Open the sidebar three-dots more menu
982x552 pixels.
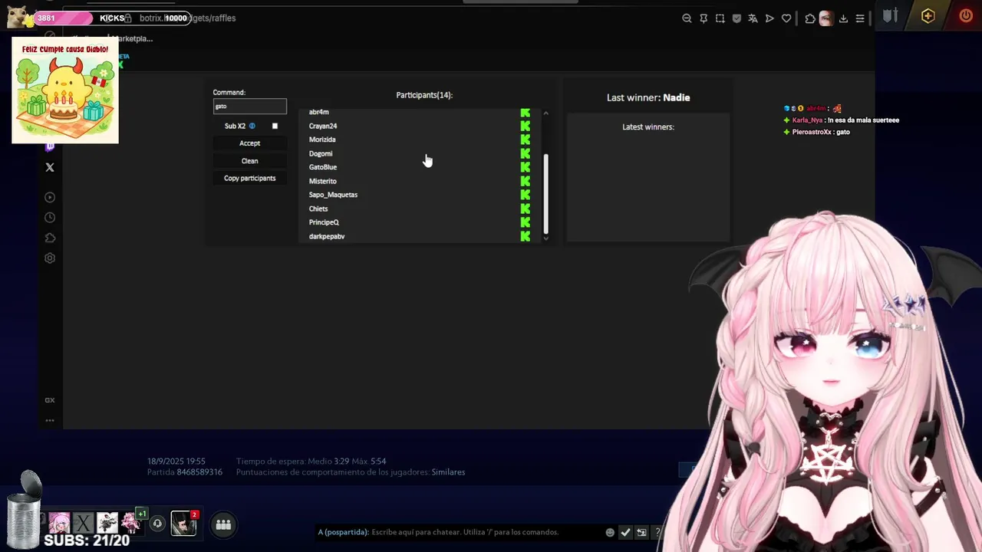pos(50,420)
